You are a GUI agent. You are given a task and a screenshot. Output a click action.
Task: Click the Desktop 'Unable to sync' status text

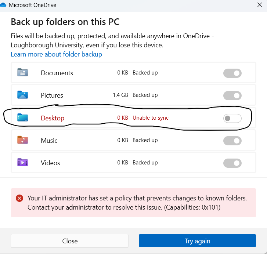[150, 118]
